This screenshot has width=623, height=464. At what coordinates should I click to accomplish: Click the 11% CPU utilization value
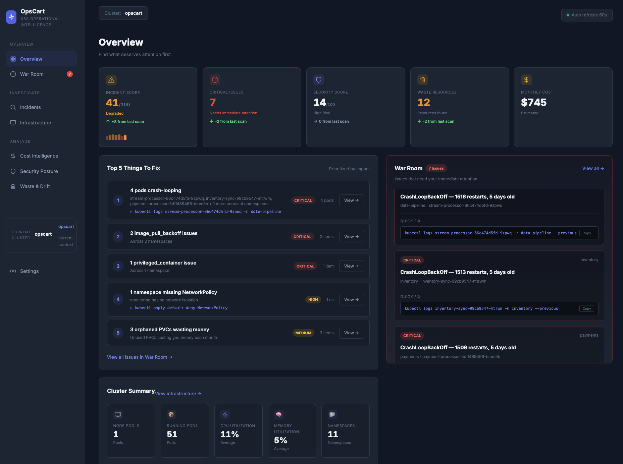(x=229, y=434)
